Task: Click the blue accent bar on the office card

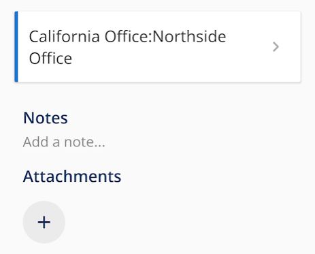Action: pyautogui.click(x=16, y=47)
